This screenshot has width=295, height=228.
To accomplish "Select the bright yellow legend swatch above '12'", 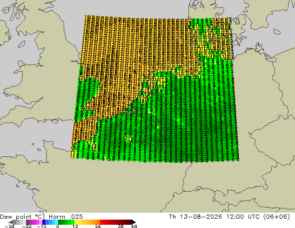I will [x=76, y=222].
